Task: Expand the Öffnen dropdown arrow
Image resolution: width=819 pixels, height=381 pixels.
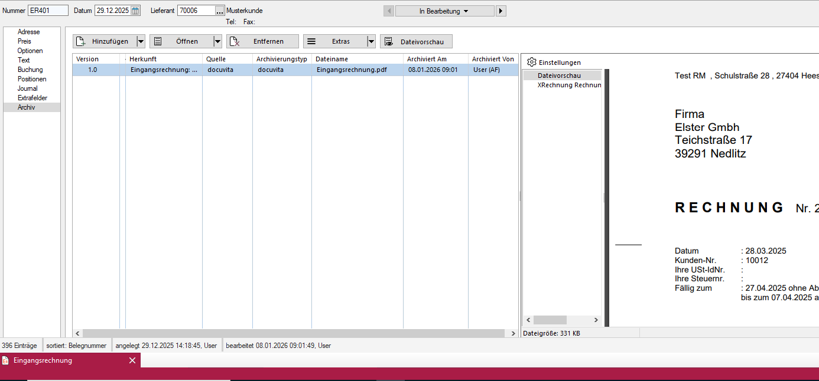Action: [x=218, y=41]
